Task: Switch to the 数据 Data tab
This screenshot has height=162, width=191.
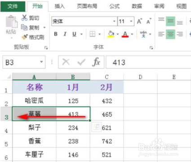Action: coord(137,6)
